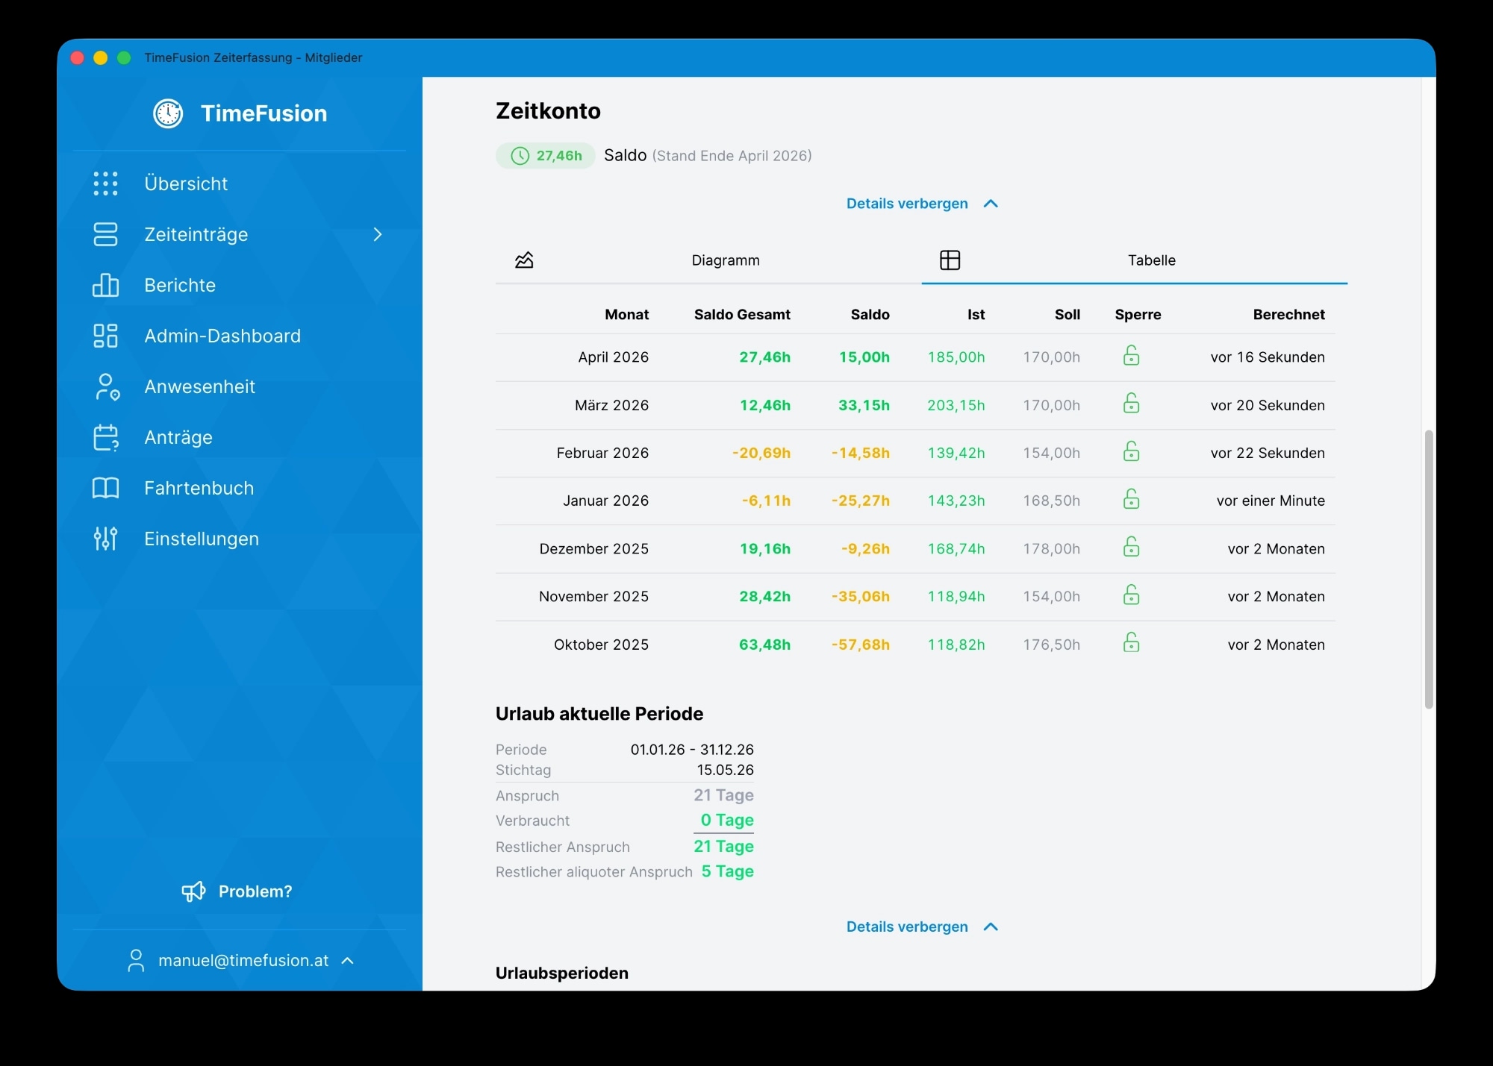Select the April 2026 month cell
1493x1066 pixels.
pos(614,357)
